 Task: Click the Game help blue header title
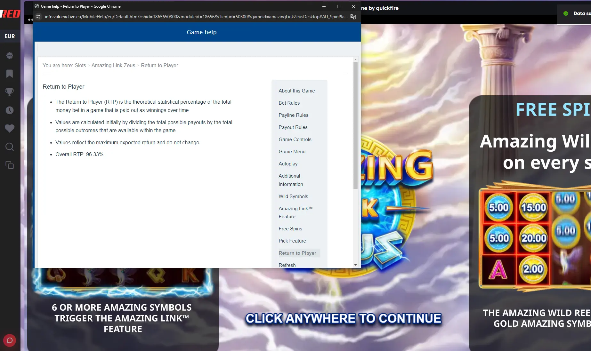point(202,32)
